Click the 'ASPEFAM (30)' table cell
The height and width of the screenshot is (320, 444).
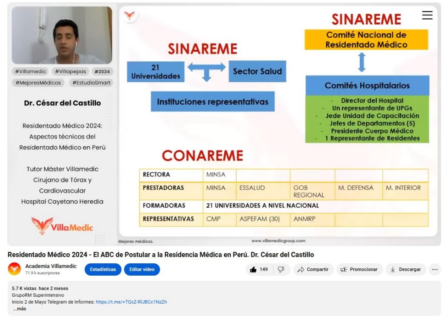[263, 219]
